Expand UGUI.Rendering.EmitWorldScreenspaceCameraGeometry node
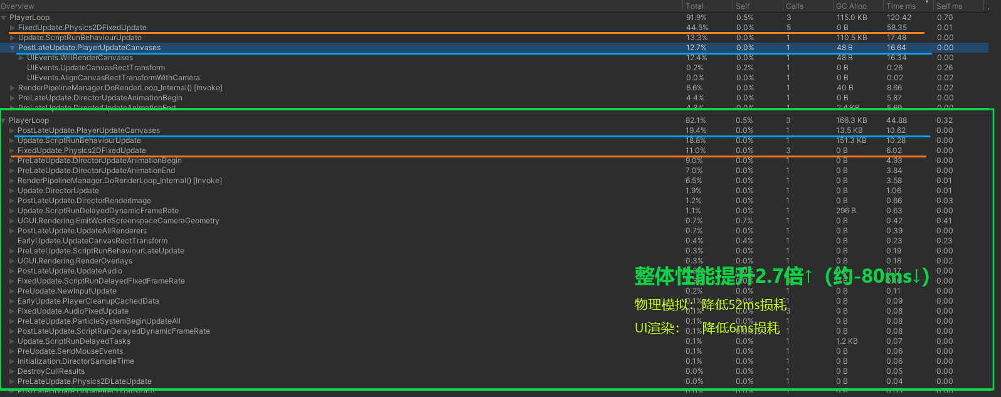Image resolution: width=1001 pixels, height=397 pixels. (12, 221)
